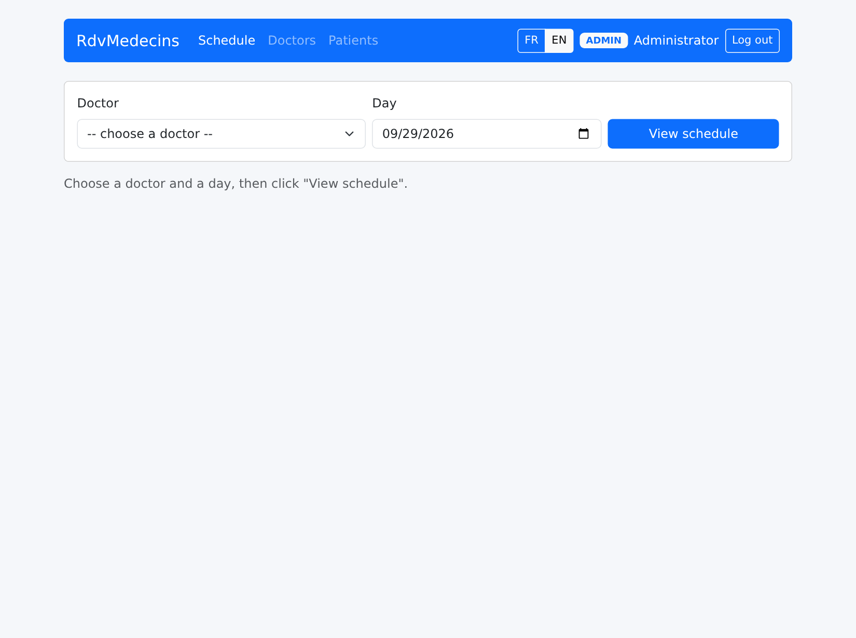Click the RdvMedecins brand link
This screenshot has width=856, height=638.
pos(128,40)
